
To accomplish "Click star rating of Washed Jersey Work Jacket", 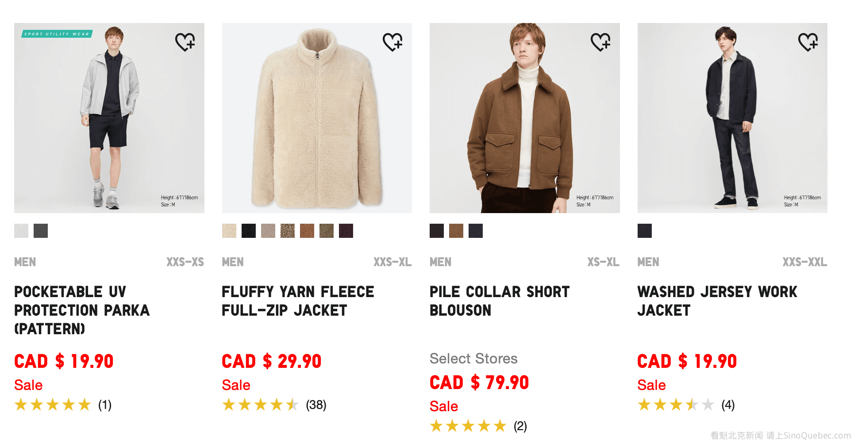I will 676,405.
